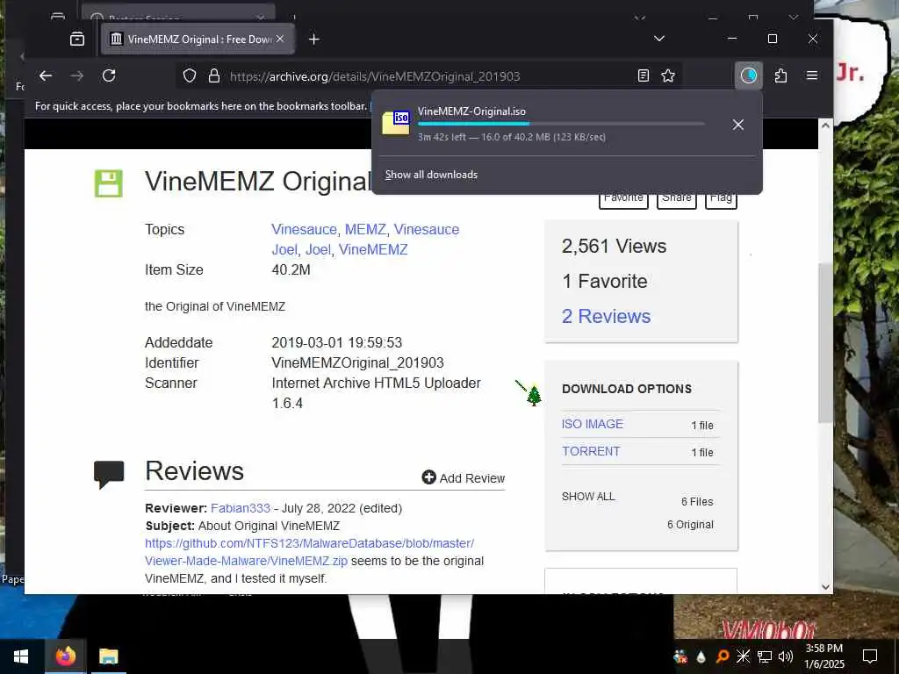Viewport: 899px width, 674px height.
Task: Click the 6 Original files text
Action: (x=690, y=525)
